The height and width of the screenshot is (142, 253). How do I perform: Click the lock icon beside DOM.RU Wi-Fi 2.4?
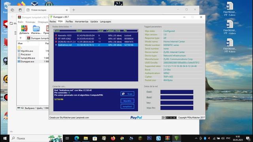tap(56, 42)
